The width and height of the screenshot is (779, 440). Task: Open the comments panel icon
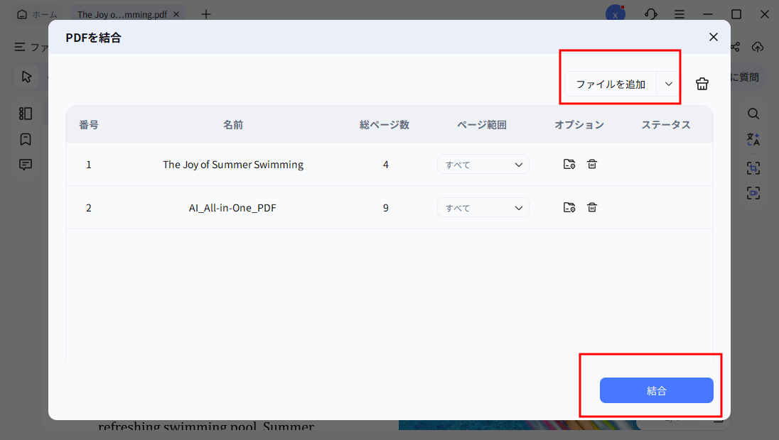[26, 165]
